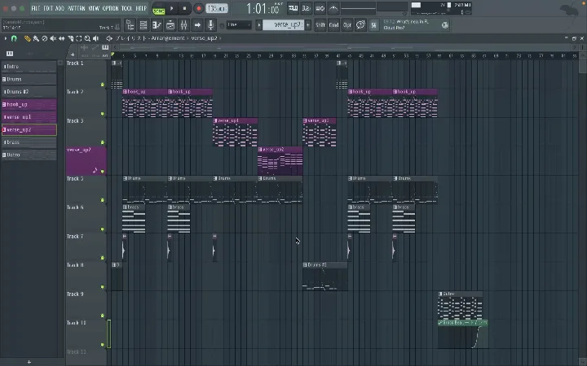Open the PATTERN menu

coord(77,8)
